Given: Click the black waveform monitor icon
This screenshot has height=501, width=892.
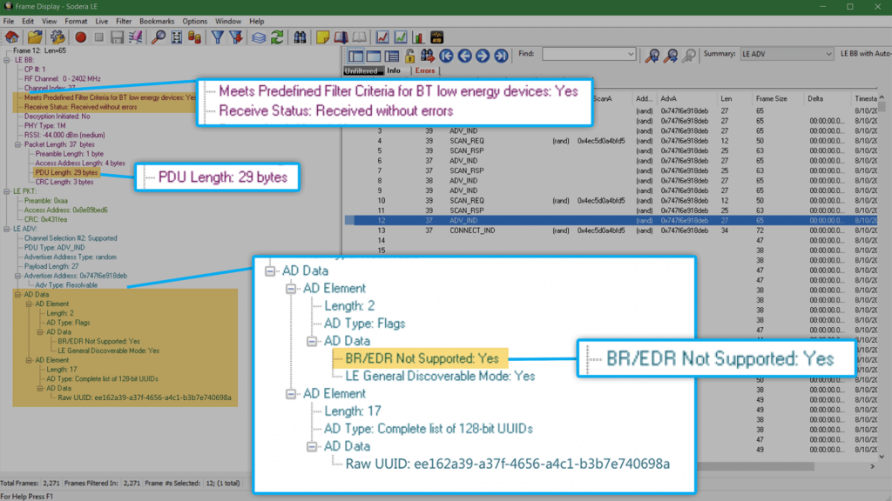Looking at the screenshot, I should (437, 37).
